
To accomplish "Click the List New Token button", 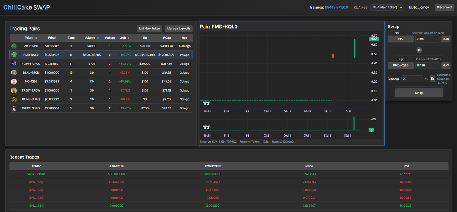I will tap(150, 29).
